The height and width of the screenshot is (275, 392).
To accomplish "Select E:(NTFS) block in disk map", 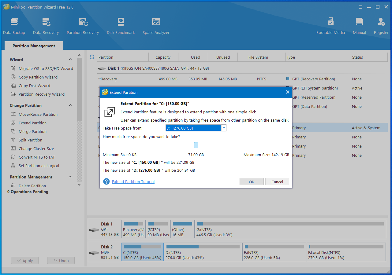I will 274,252.
